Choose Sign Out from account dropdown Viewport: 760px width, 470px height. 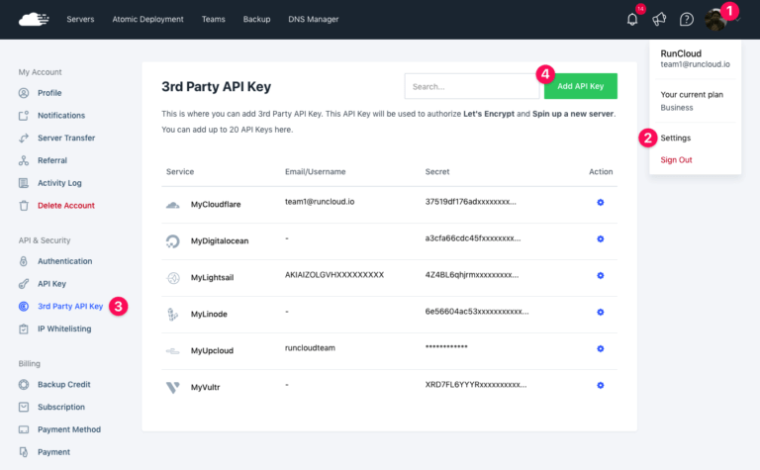click(x=676, y=160)
